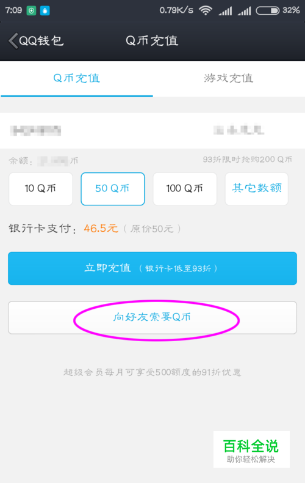Switch to the 游戏充值 tab
The height and width of the screenshot is (483, 305).
(x=229, y=79)
